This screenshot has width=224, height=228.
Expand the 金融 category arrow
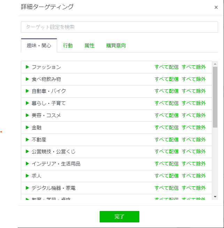point(27,128)
